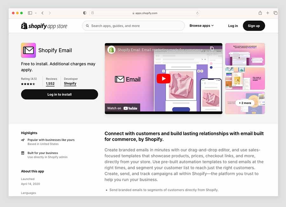This screenshot has height=207, width=286.
Task: Open the 1,552 reviews link
Action: pos(50,84)
